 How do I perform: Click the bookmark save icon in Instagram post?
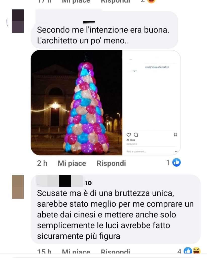tap(176, 135)
